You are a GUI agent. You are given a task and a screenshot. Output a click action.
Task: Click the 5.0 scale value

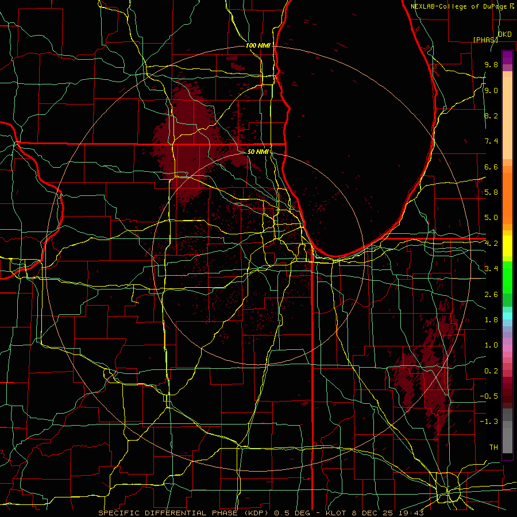point(491,218)
